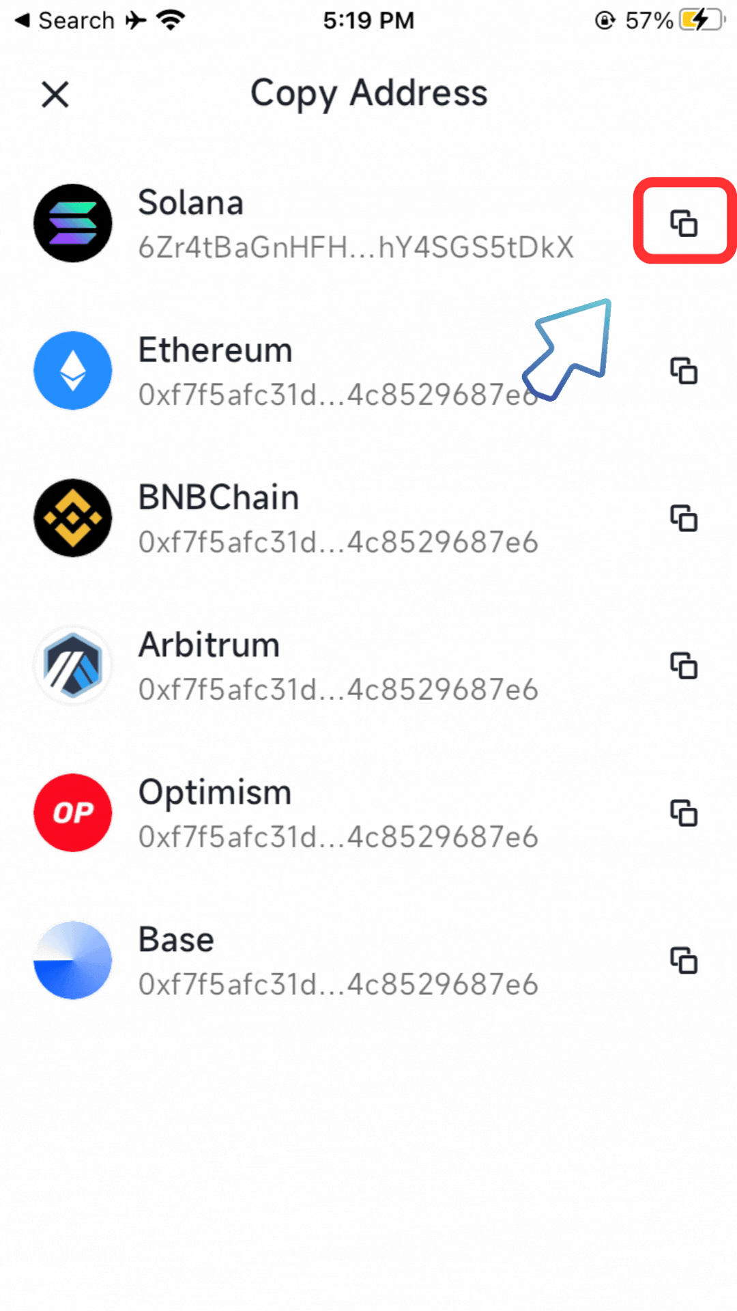Tap the Base network logo
The width and height of the screenshot is (737, 1311).
click(x=73, y=960)
